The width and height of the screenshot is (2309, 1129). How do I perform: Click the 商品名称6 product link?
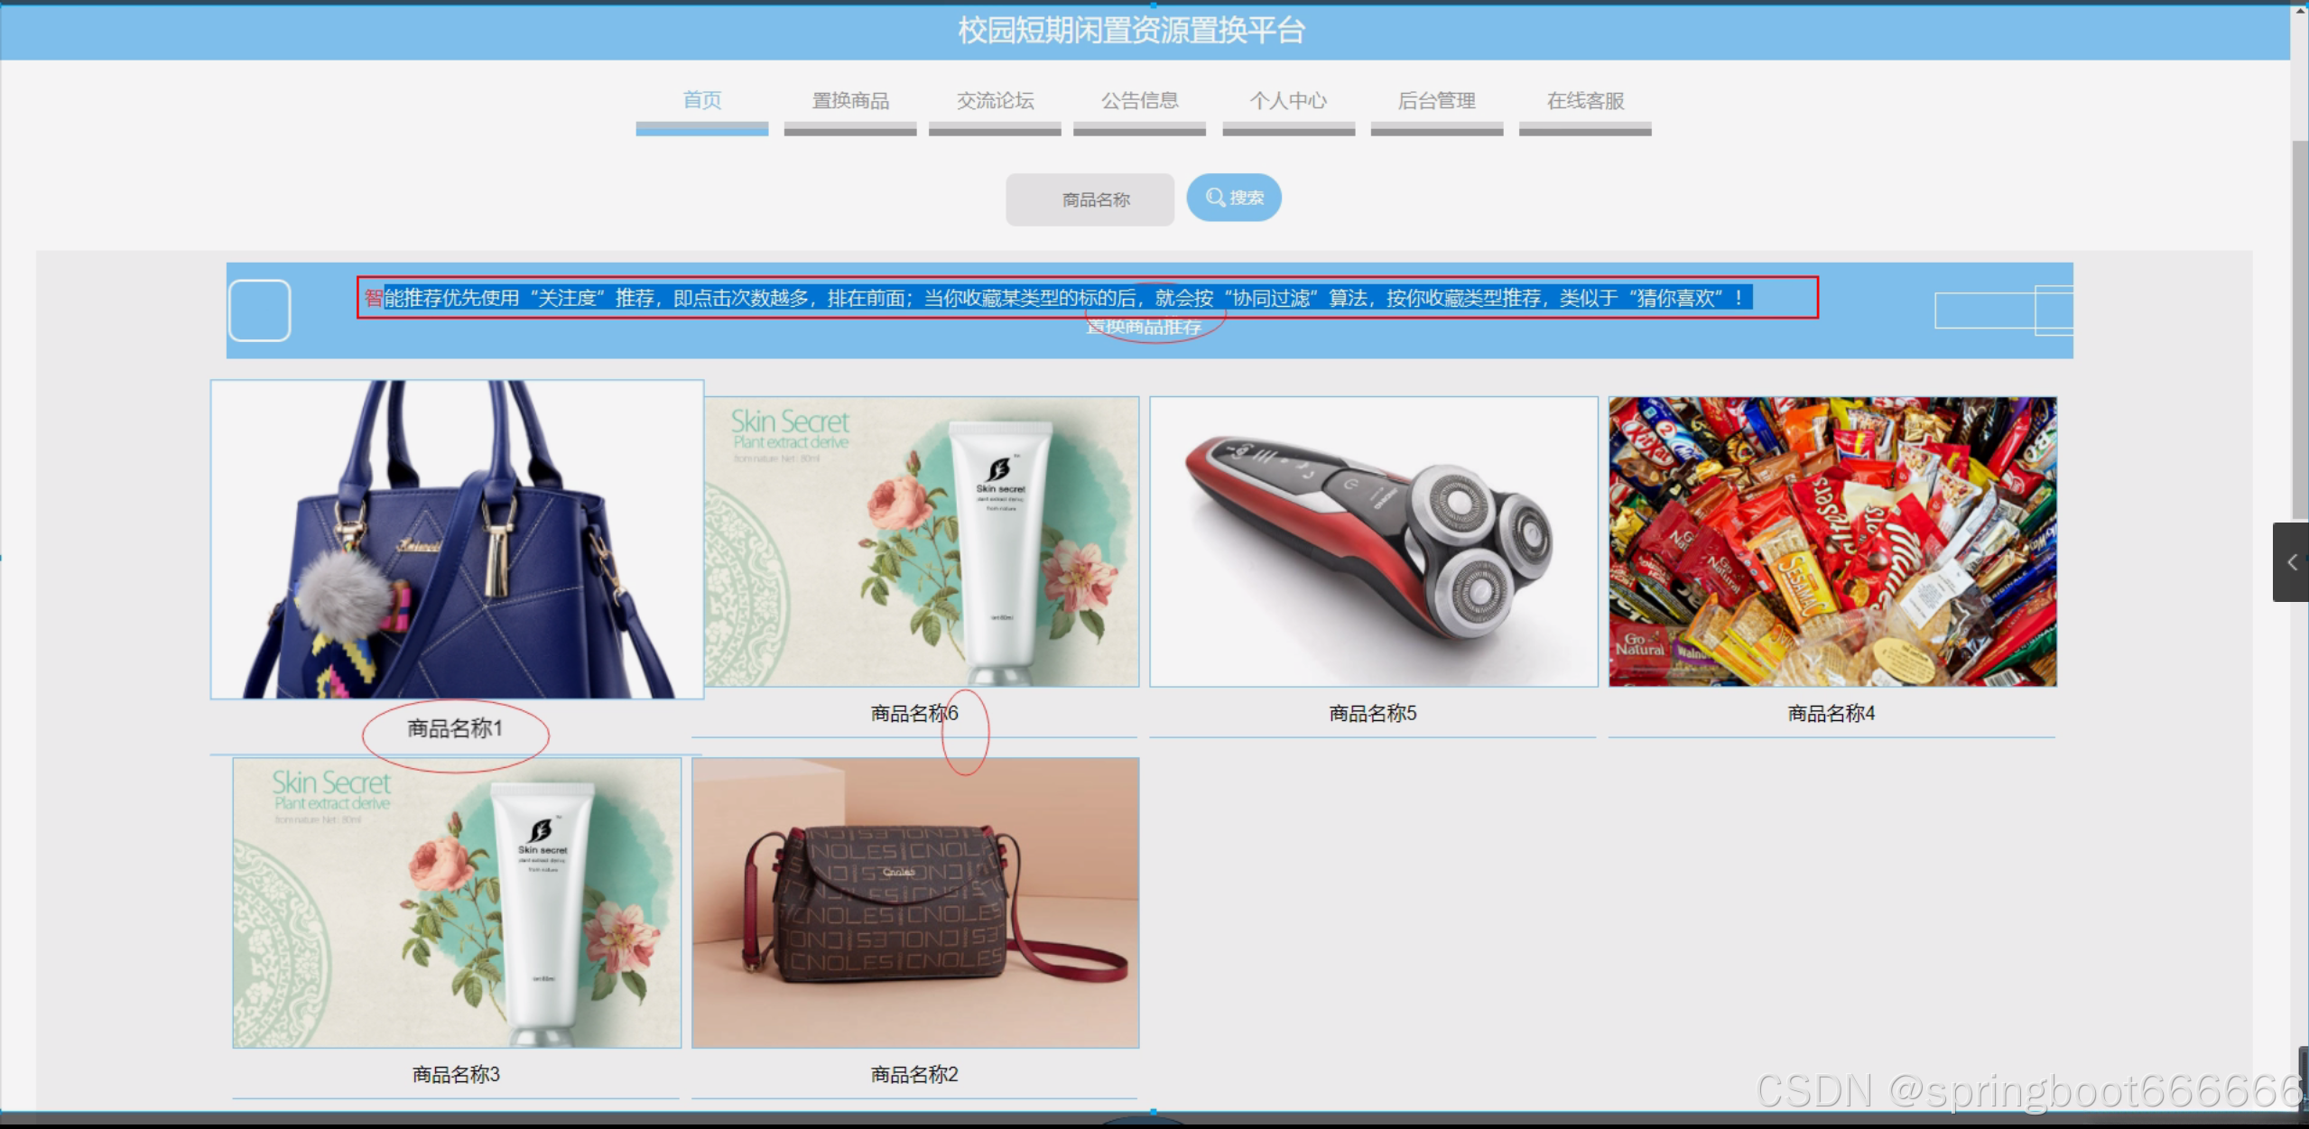(913, 714)
